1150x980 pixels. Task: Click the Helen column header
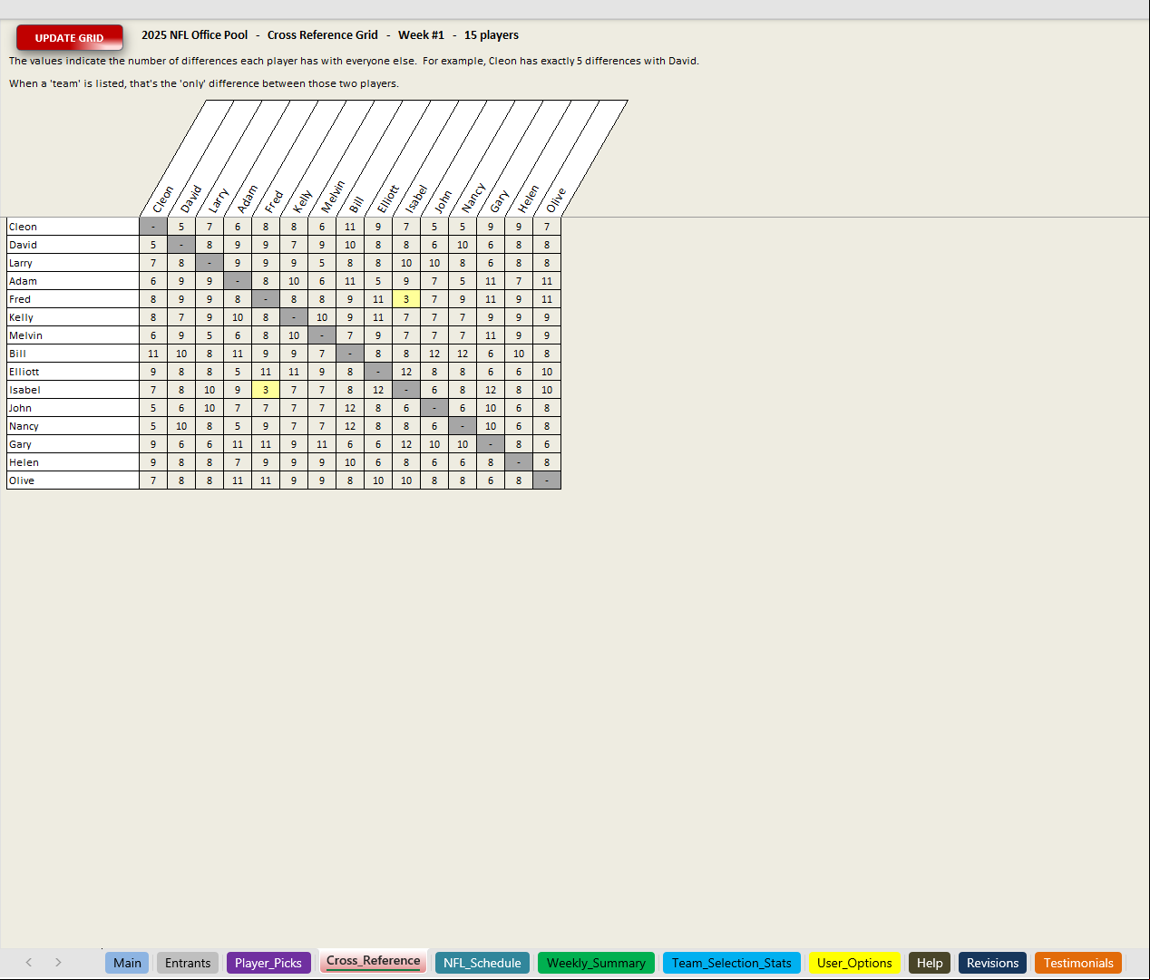point(529,199)
